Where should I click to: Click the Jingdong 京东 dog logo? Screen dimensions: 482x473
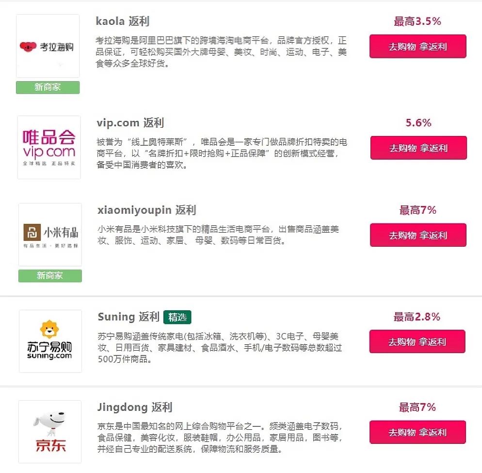[50, 431]
